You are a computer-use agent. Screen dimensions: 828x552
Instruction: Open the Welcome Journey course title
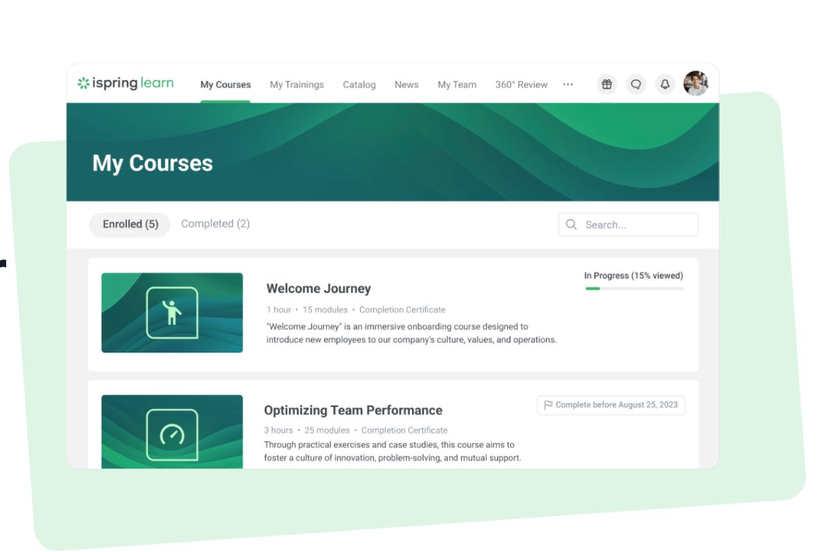(x=319, y=288)
